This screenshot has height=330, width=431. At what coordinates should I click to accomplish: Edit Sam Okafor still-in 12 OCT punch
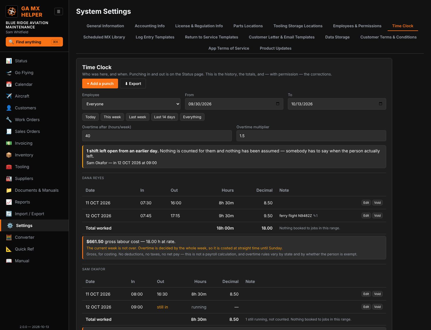(x=366, y=307)
